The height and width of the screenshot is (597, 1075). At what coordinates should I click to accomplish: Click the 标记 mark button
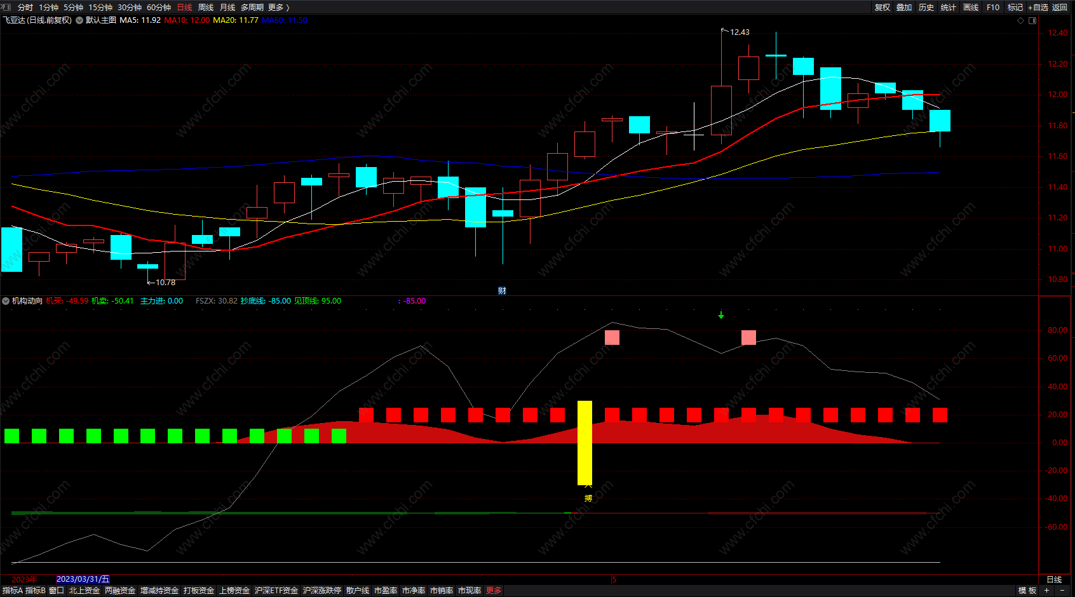[1015, 8]
